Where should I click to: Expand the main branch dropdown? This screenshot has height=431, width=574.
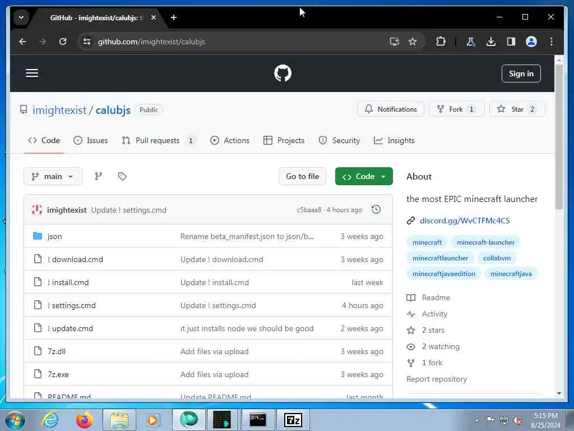click(53, 176)
